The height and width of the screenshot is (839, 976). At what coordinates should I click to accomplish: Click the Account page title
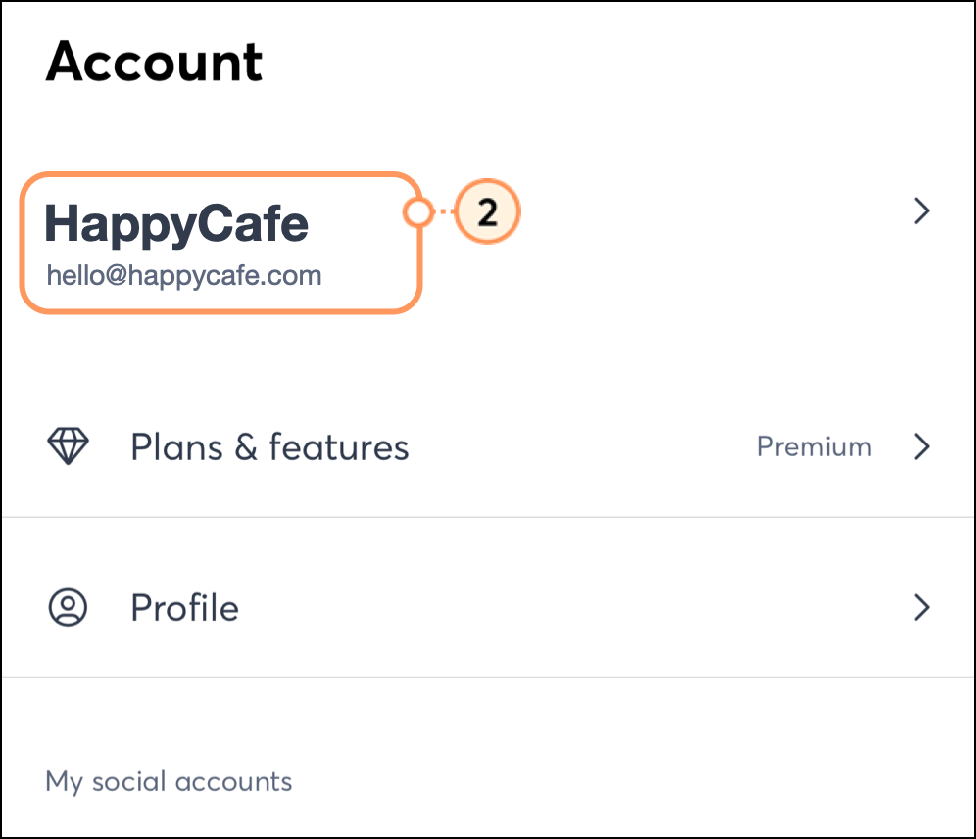[154, 62]
